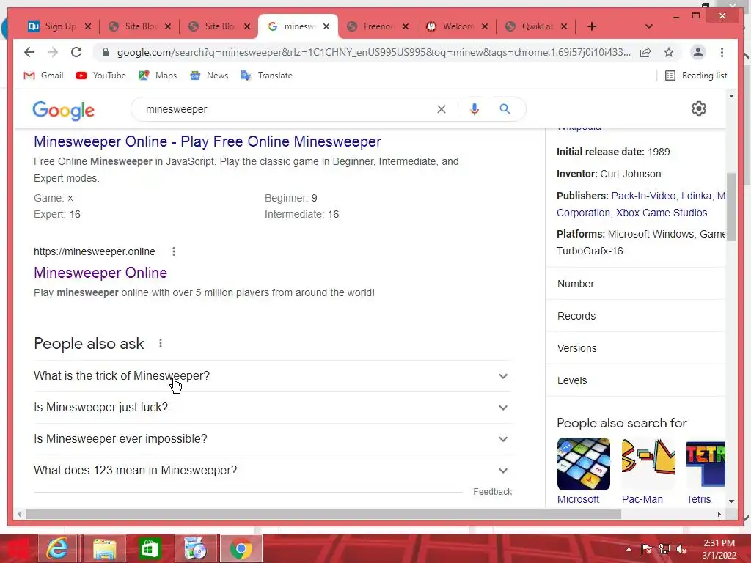Click the Pack-In-Video publisher link

(x=643, y=196)
